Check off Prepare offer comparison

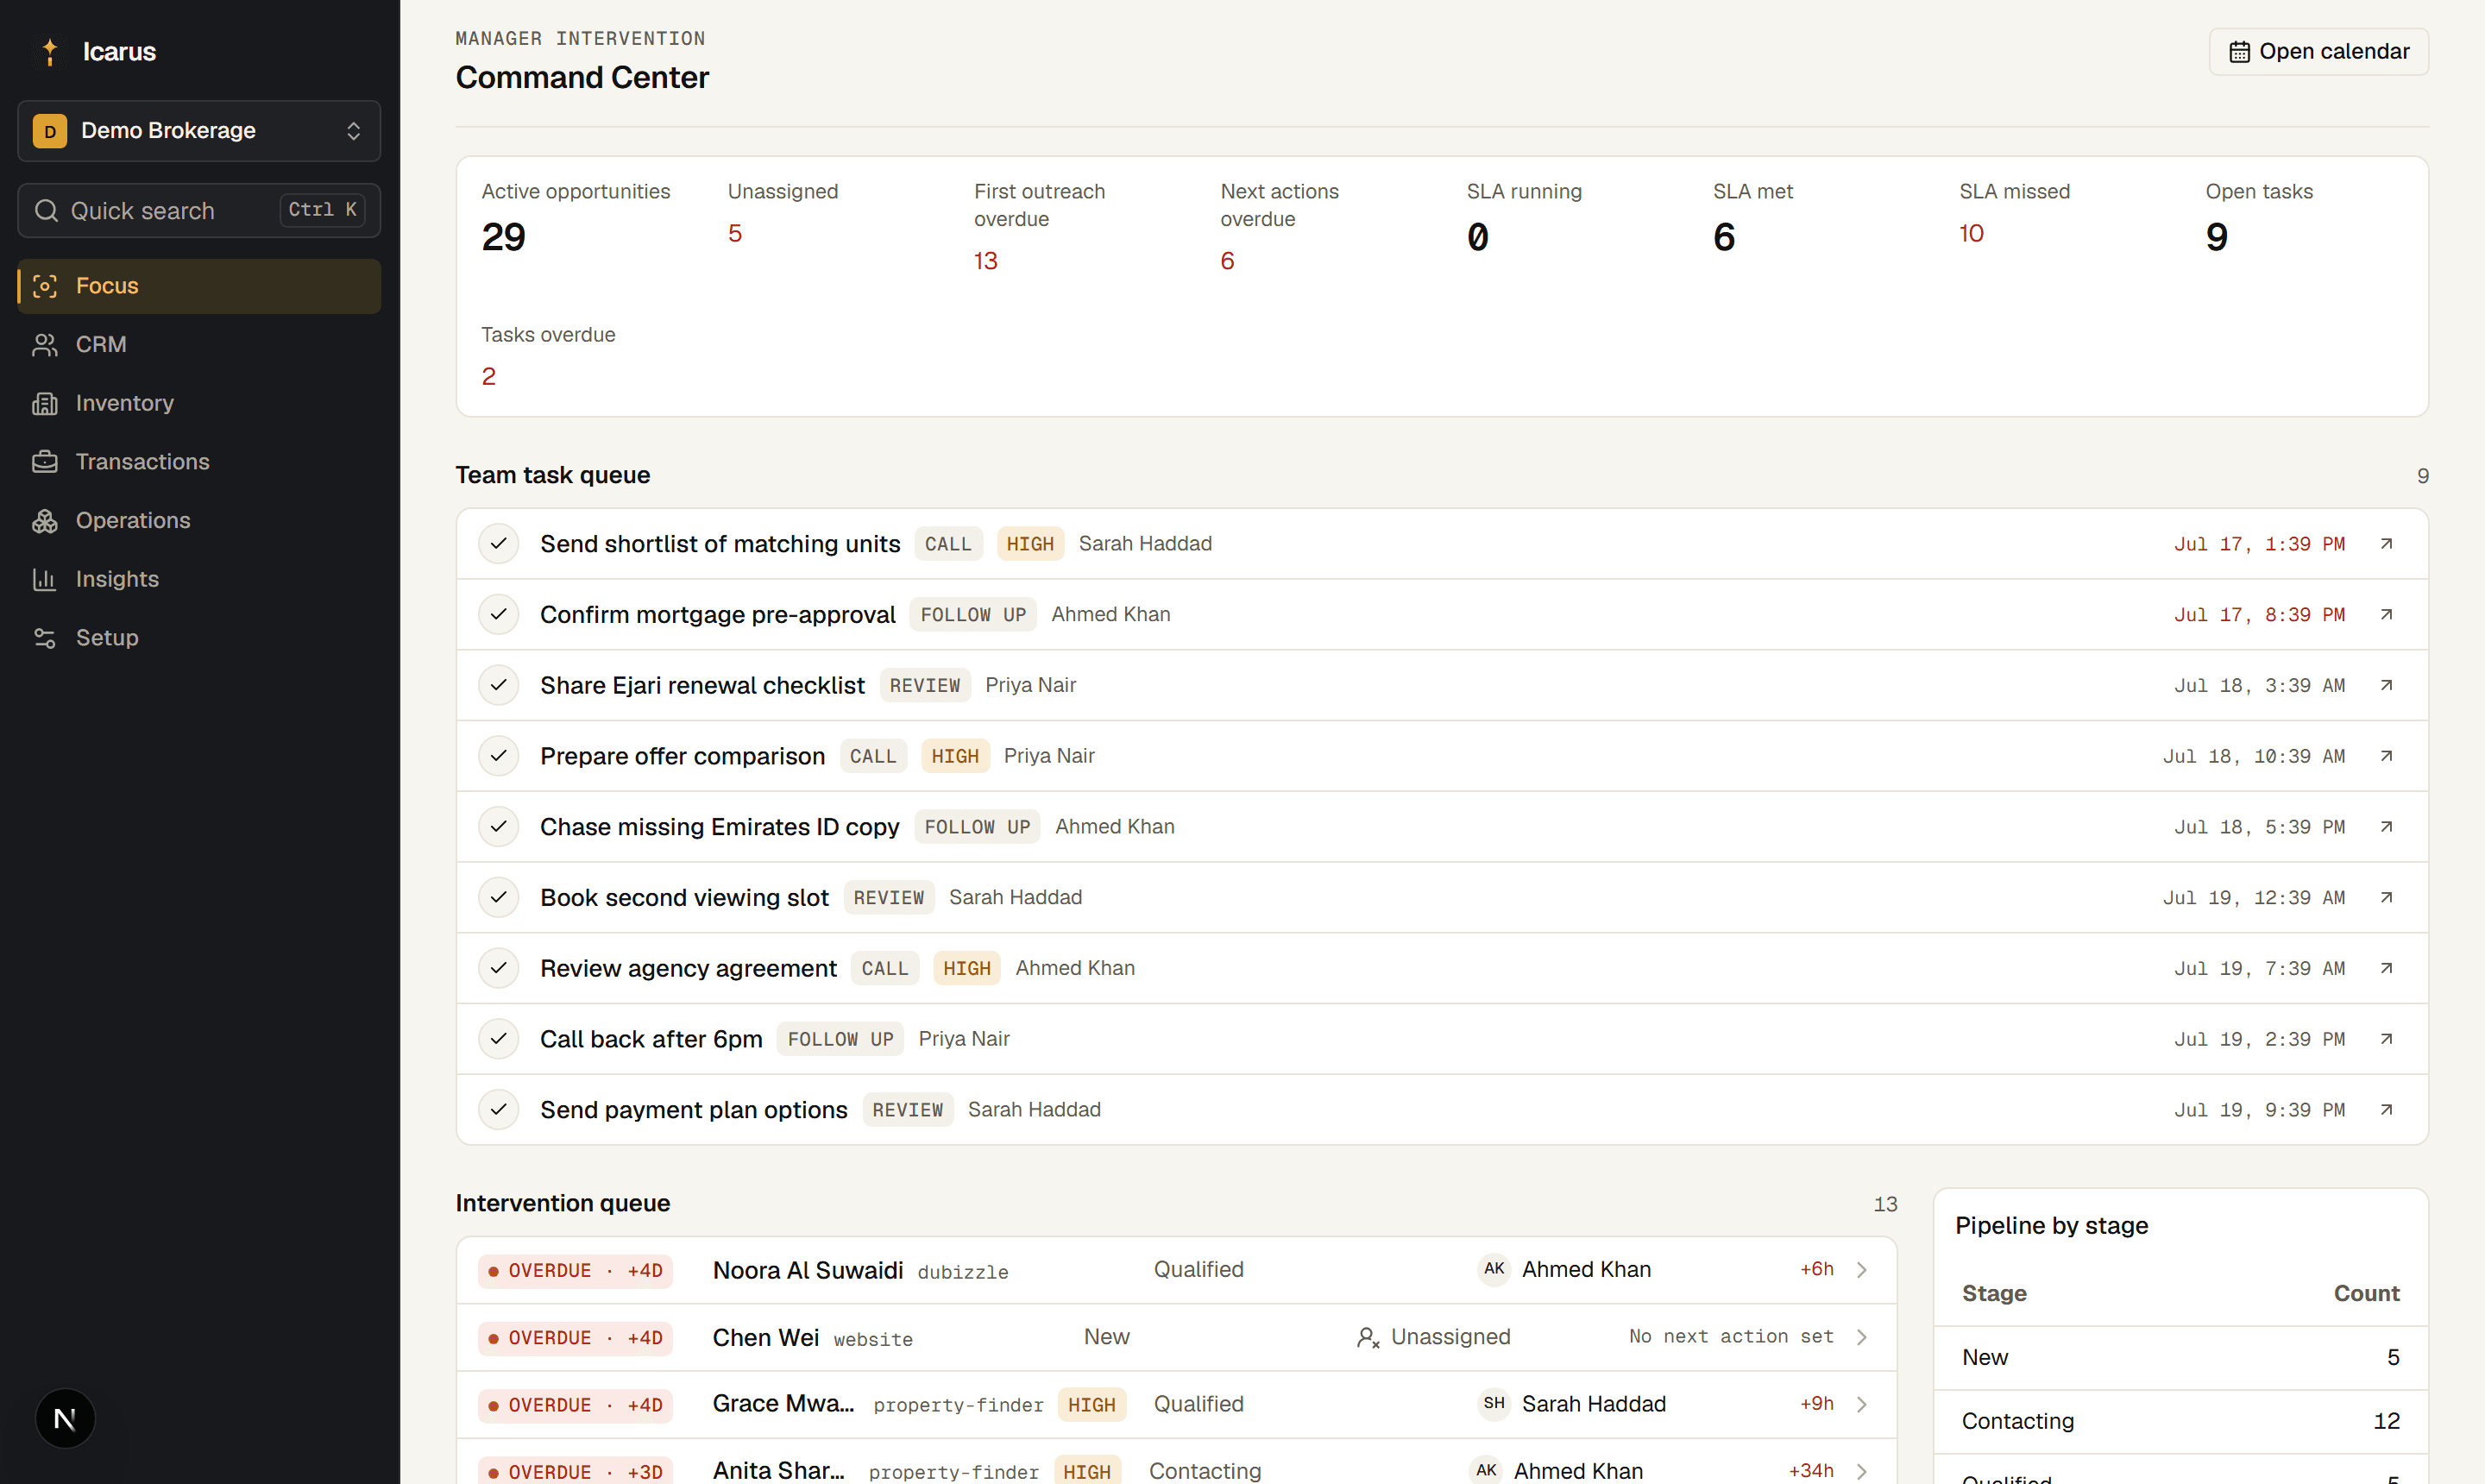(498, 756)
